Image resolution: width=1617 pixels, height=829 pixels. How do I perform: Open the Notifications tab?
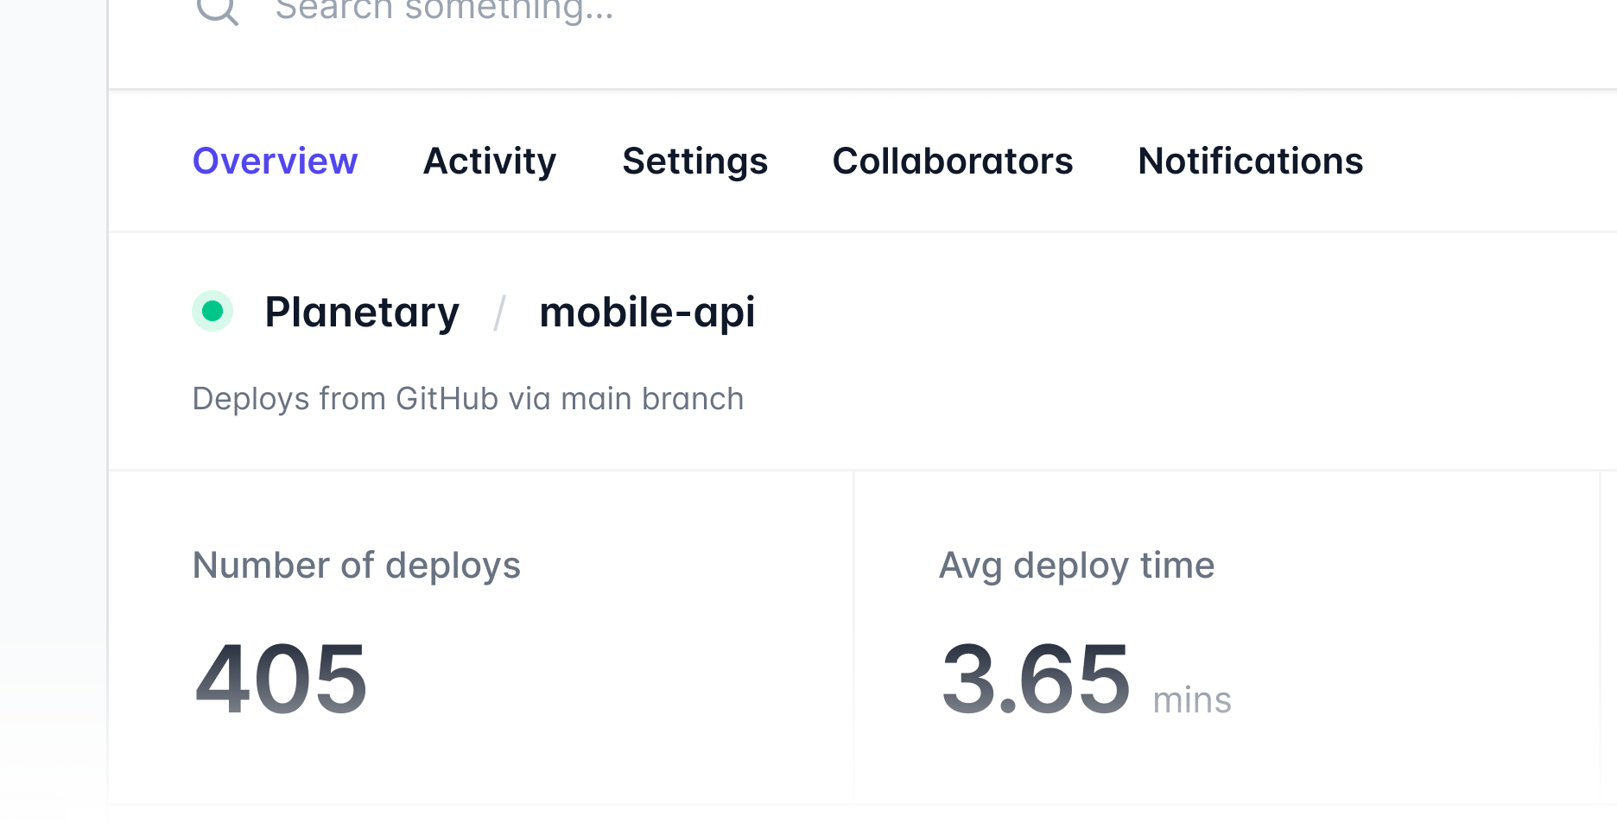pyautogui.click(x=1250, y=161)
